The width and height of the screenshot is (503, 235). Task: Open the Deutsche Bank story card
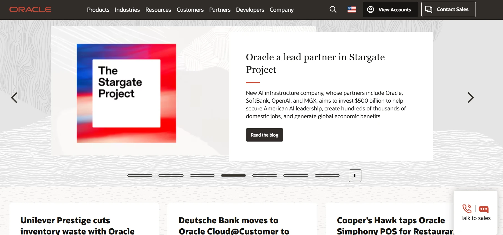(242, 219)
